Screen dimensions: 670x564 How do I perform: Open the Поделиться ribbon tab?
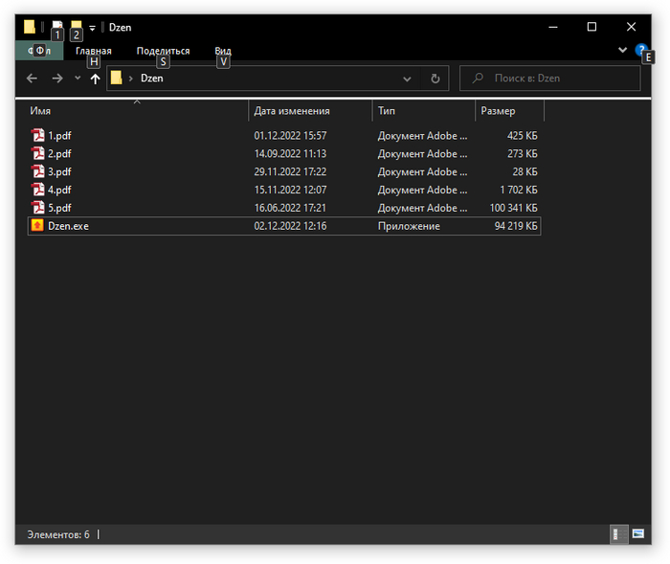click(x=163, y=51)
